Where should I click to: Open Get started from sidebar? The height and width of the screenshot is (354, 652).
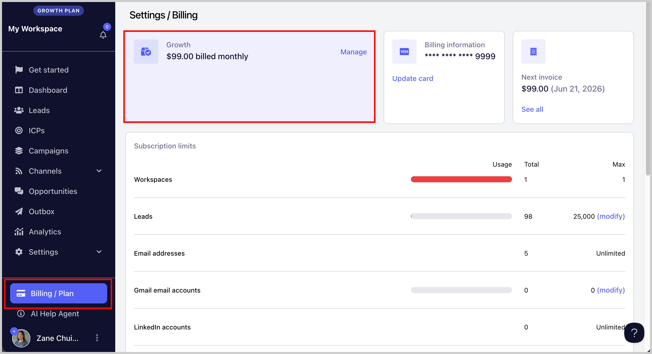tap(49, 70)
